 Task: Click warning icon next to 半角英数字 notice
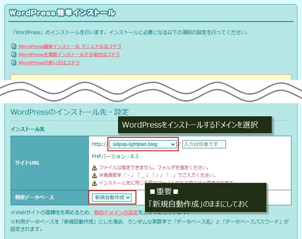[94, 175]
